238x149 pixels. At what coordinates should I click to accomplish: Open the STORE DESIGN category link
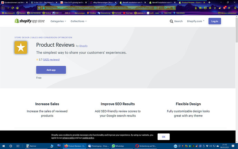click(x=22, y=37)
